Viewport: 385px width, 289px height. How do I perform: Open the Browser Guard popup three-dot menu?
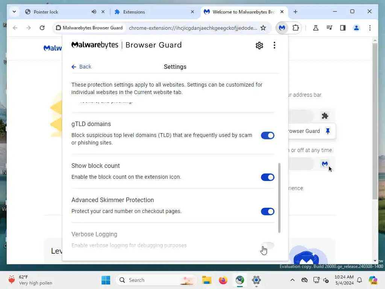click(x=274, y=45)
